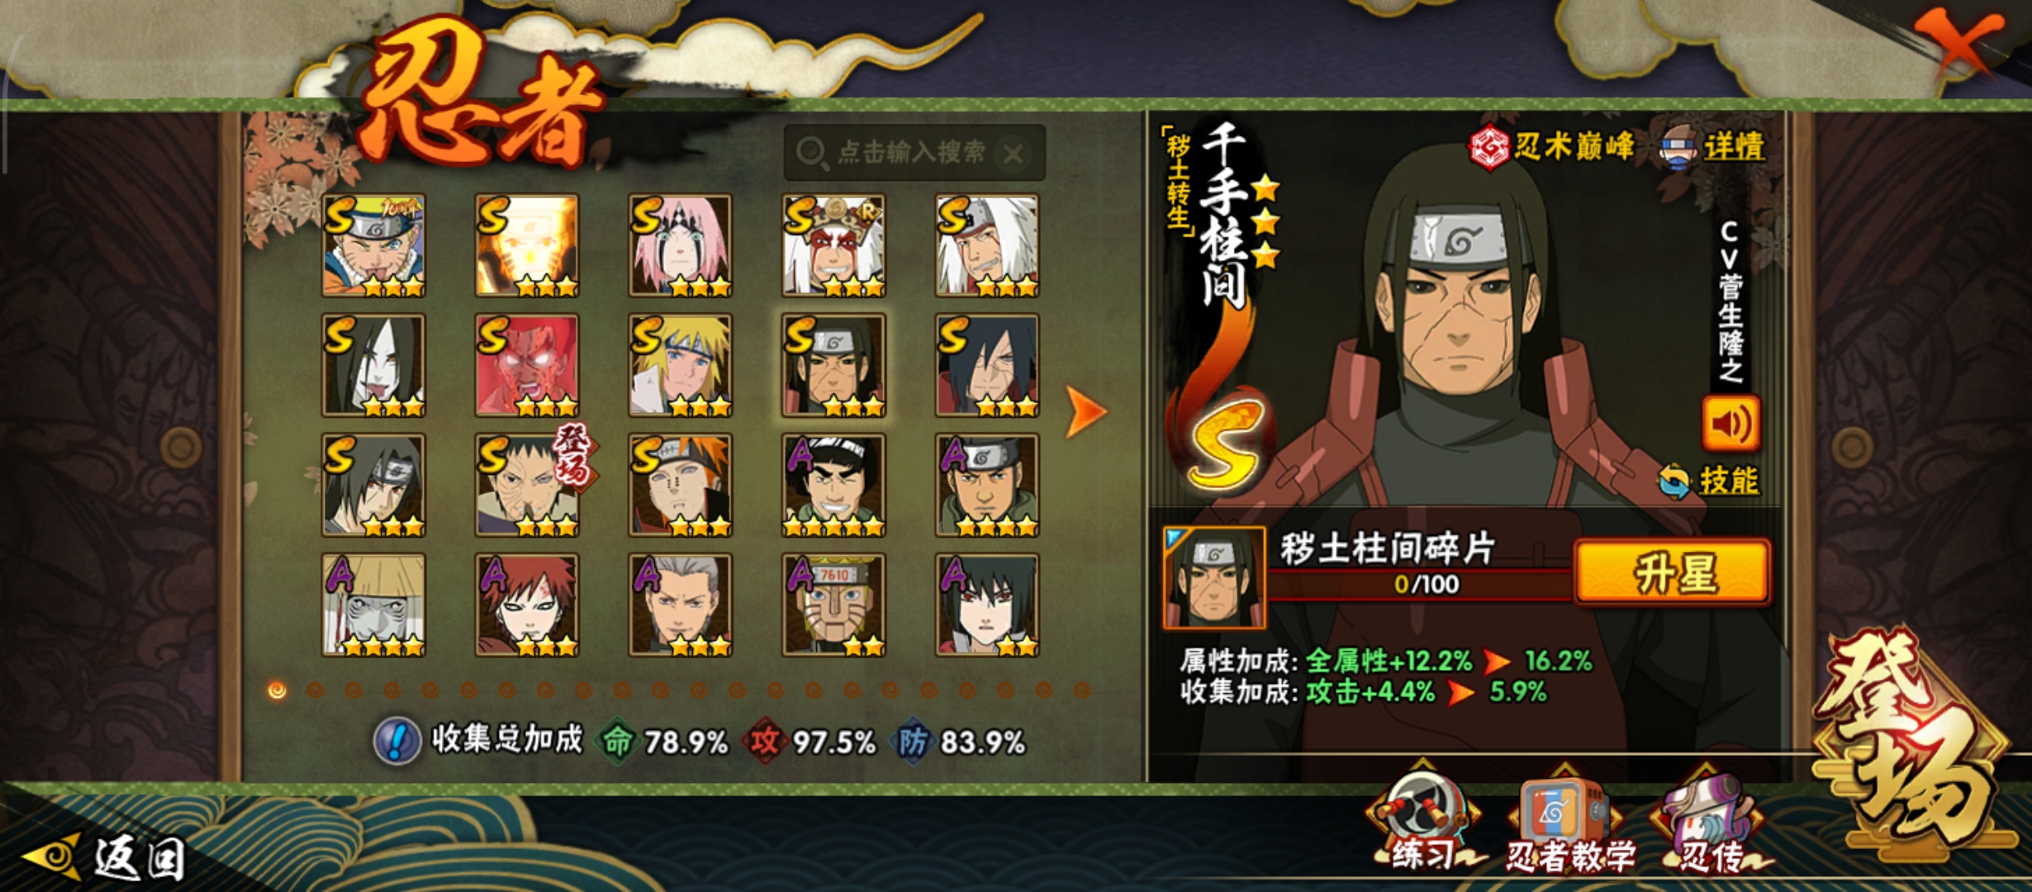
Task: Open the 忍术巅峰 emblem icon
Action: (x=1489, y=147)
